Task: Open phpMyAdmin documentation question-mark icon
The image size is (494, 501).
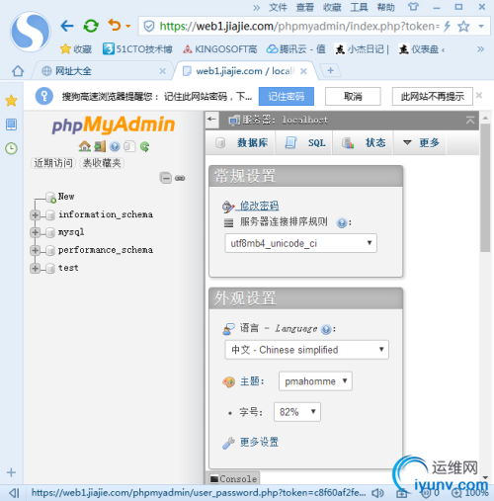Action: pyautogui.click(x=115, y=146)
